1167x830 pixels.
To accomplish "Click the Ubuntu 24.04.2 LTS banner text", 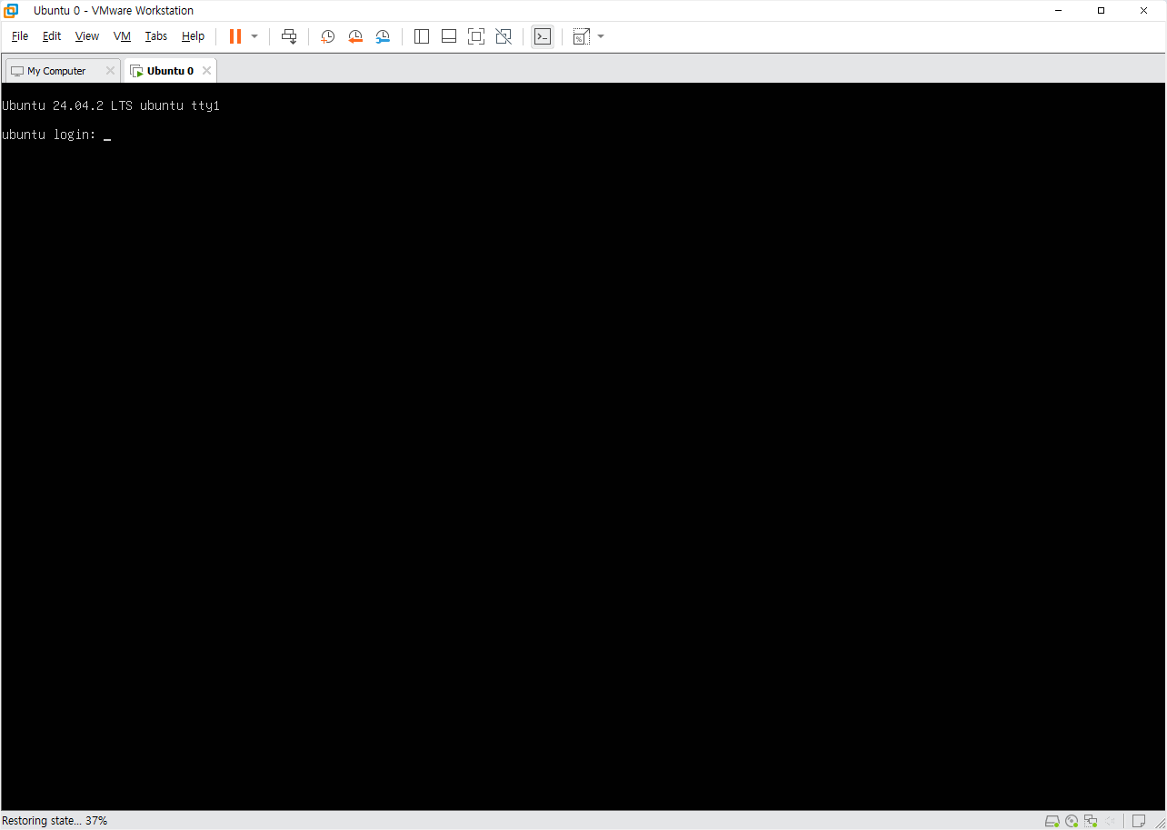I will (111, 106).
